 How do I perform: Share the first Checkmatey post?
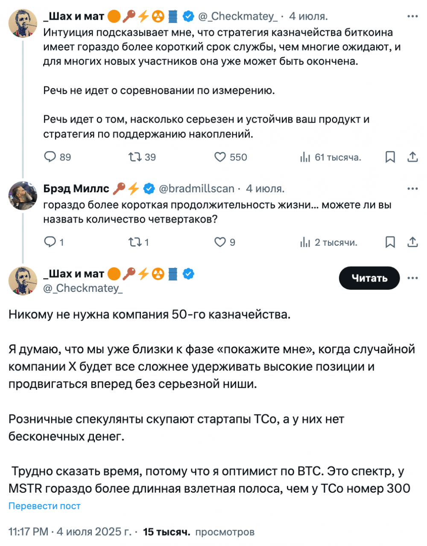point(412,157)
